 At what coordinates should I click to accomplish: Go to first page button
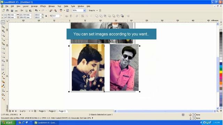(x=13, y=111)
